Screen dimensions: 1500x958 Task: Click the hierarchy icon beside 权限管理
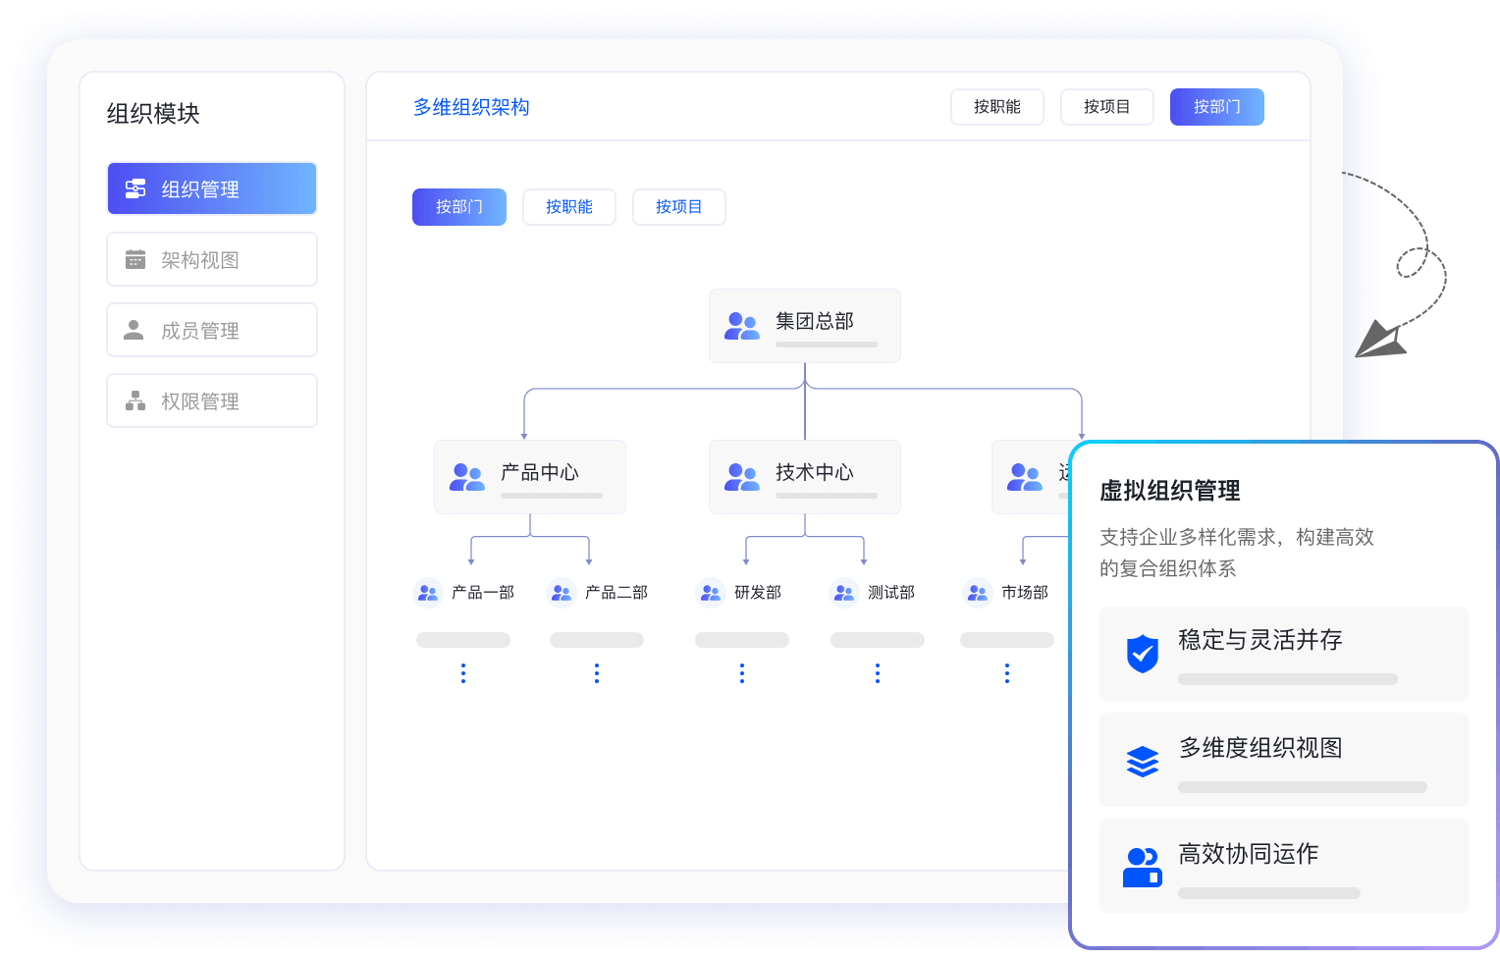(x=135, y=400)
